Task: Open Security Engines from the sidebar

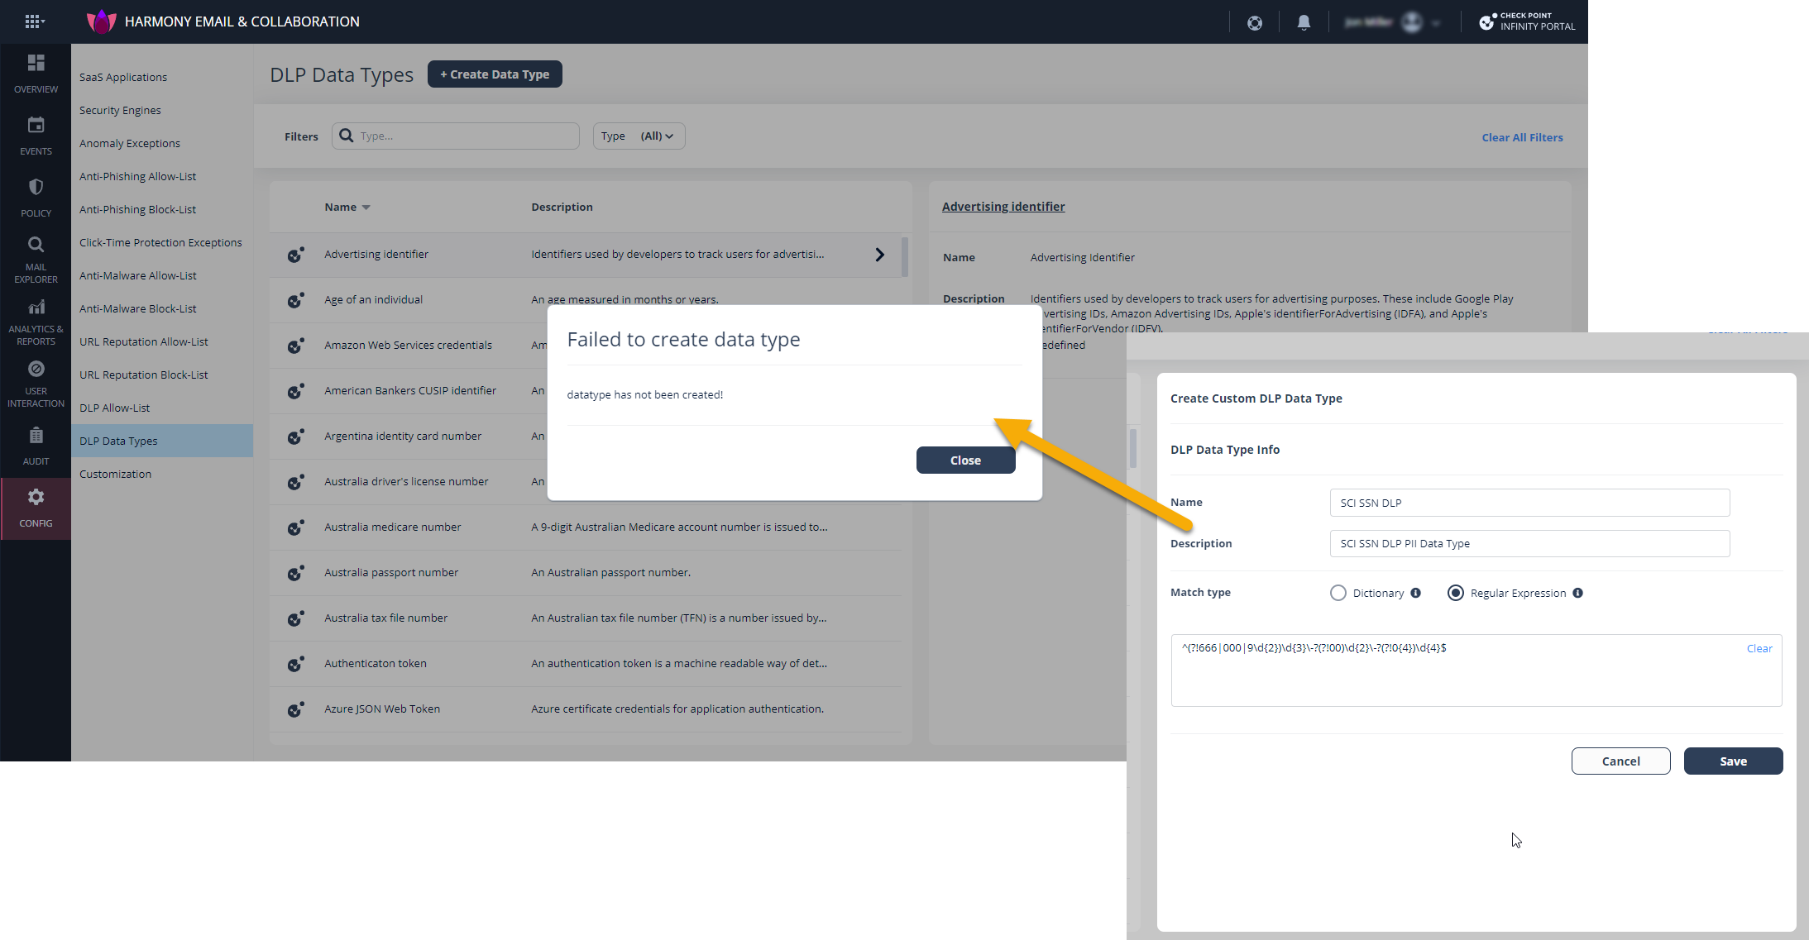Action: (120, 110)
